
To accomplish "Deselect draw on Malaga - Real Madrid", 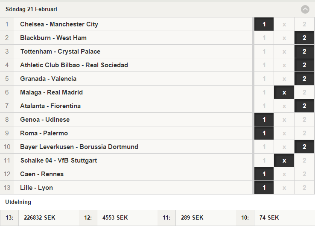I will [x=284, y=92].
